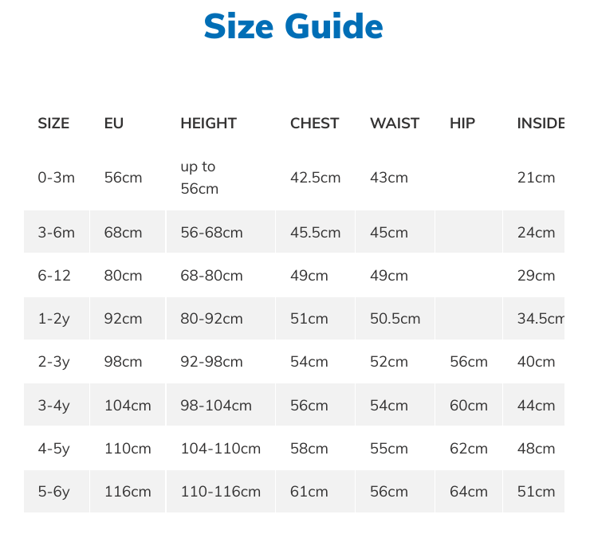Image resolution: width=590 pixels, height=534 pixels.
Task: Select the 42.5cm chest value
Action: coord(315,178)
